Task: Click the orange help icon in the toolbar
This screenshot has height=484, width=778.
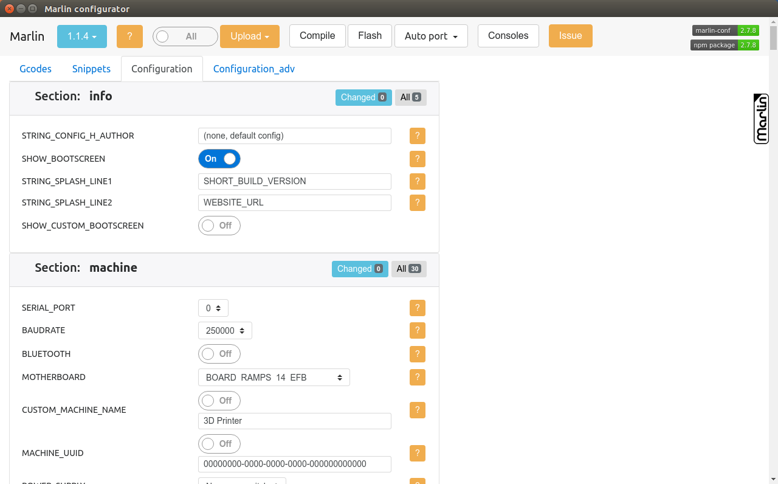Action: click(x=129, y=36)
